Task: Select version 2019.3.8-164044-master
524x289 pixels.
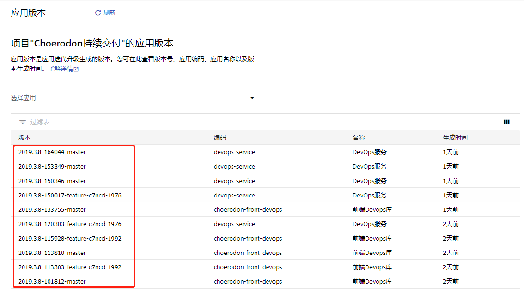Action: tap(52, 152)
